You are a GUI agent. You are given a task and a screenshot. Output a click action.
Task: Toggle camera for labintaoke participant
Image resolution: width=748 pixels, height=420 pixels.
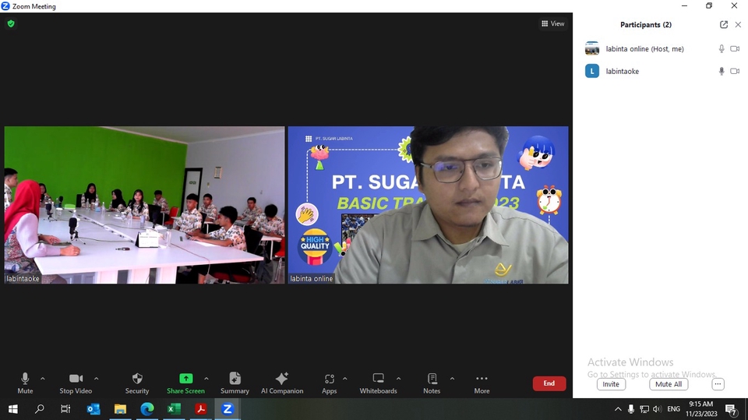tap(735, 71)
